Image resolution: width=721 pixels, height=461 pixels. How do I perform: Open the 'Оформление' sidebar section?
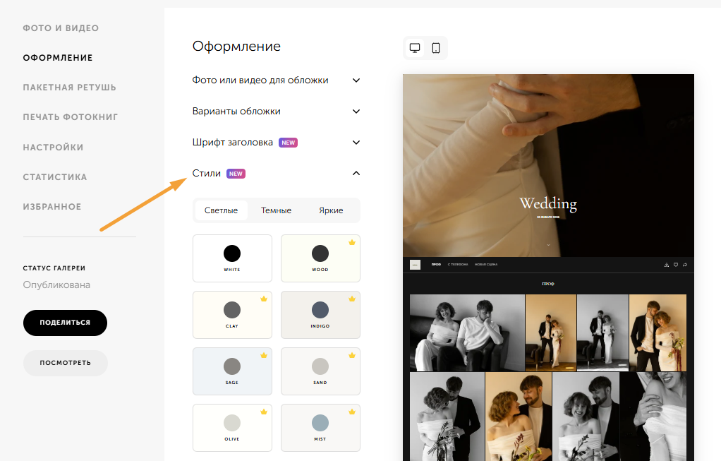coord(58,57)
